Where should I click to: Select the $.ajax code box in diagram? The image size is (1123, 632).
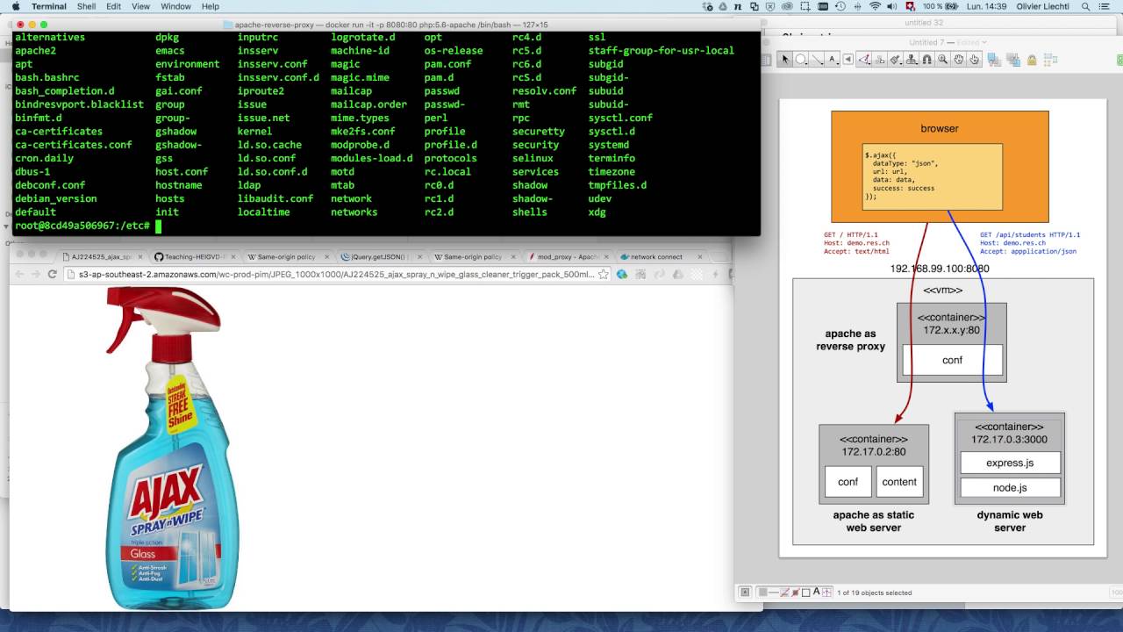point(933,177)
